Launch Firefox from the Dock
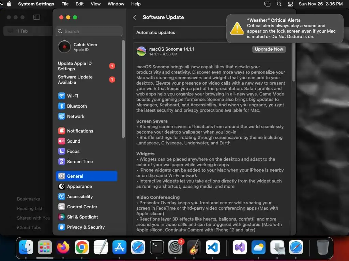349x261 pixels. point(63,247)
